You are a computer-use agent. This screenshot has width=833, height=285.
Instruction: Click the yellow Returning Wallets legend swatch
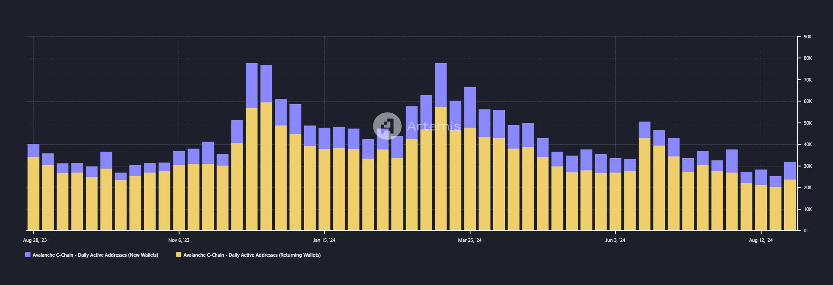pyautogui.click(x=179, y=255)
